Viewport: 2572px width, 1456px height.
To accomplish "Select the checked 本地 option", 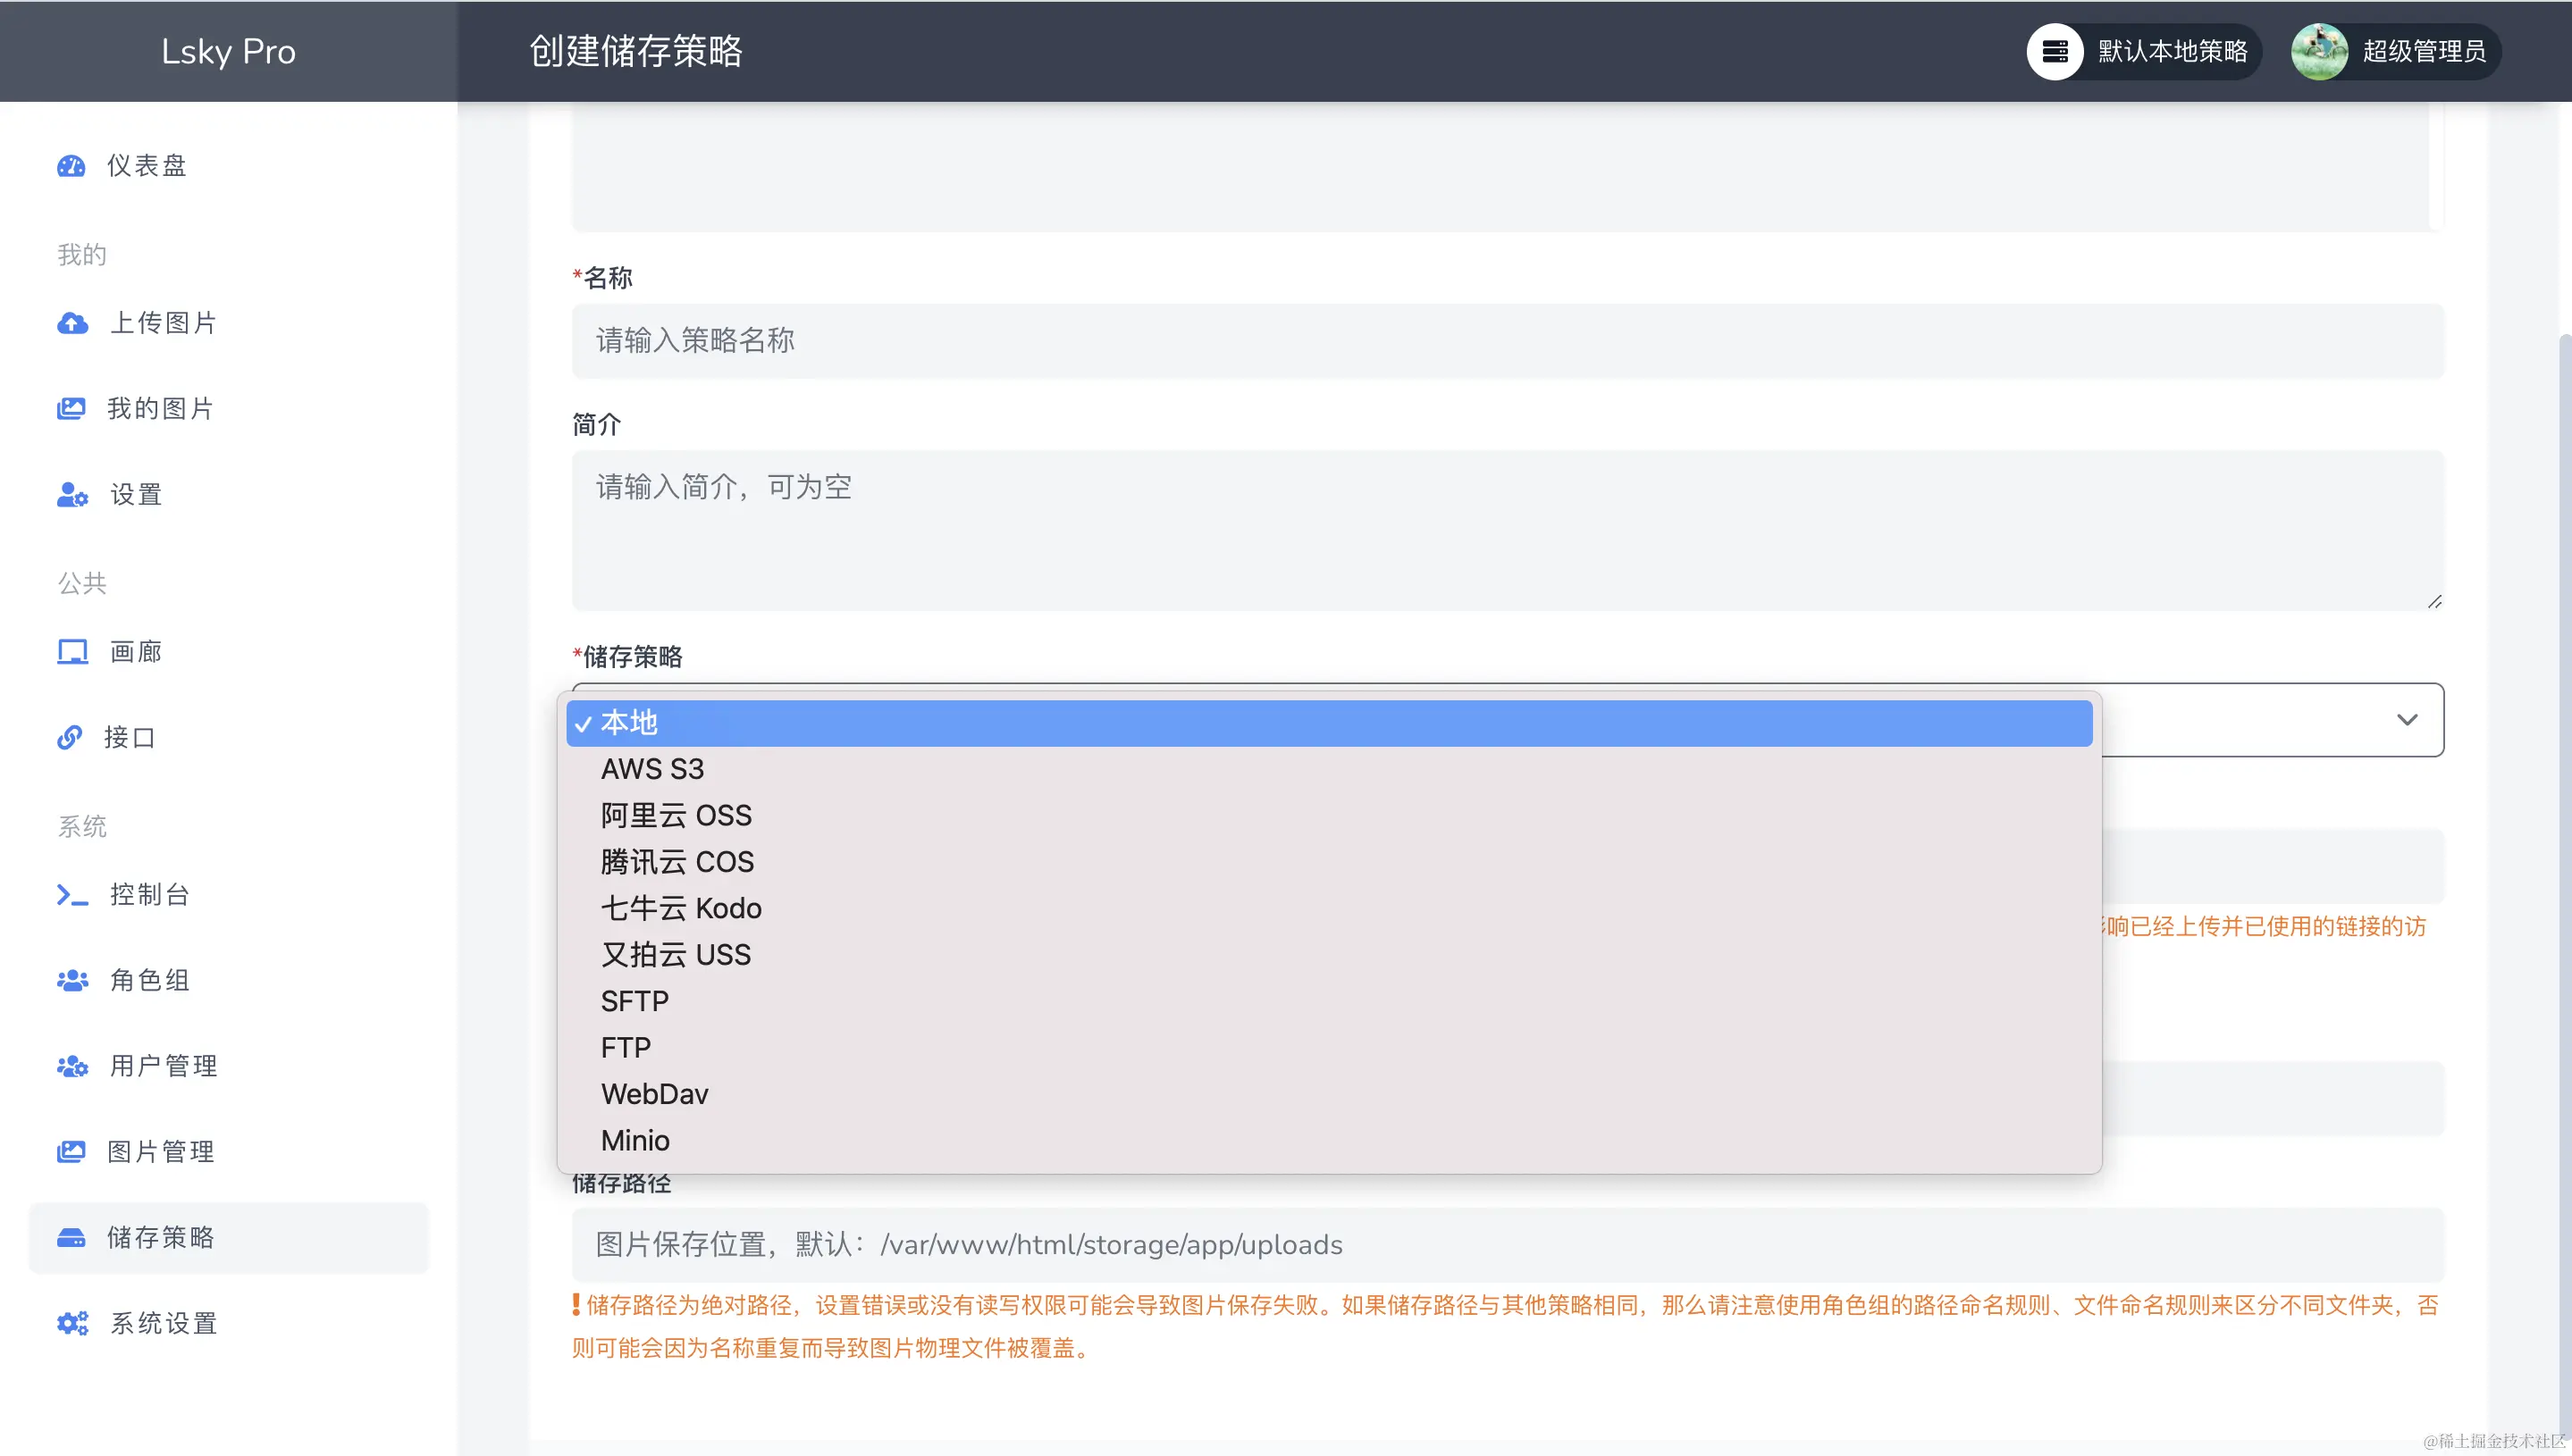I will coord(630,722).
